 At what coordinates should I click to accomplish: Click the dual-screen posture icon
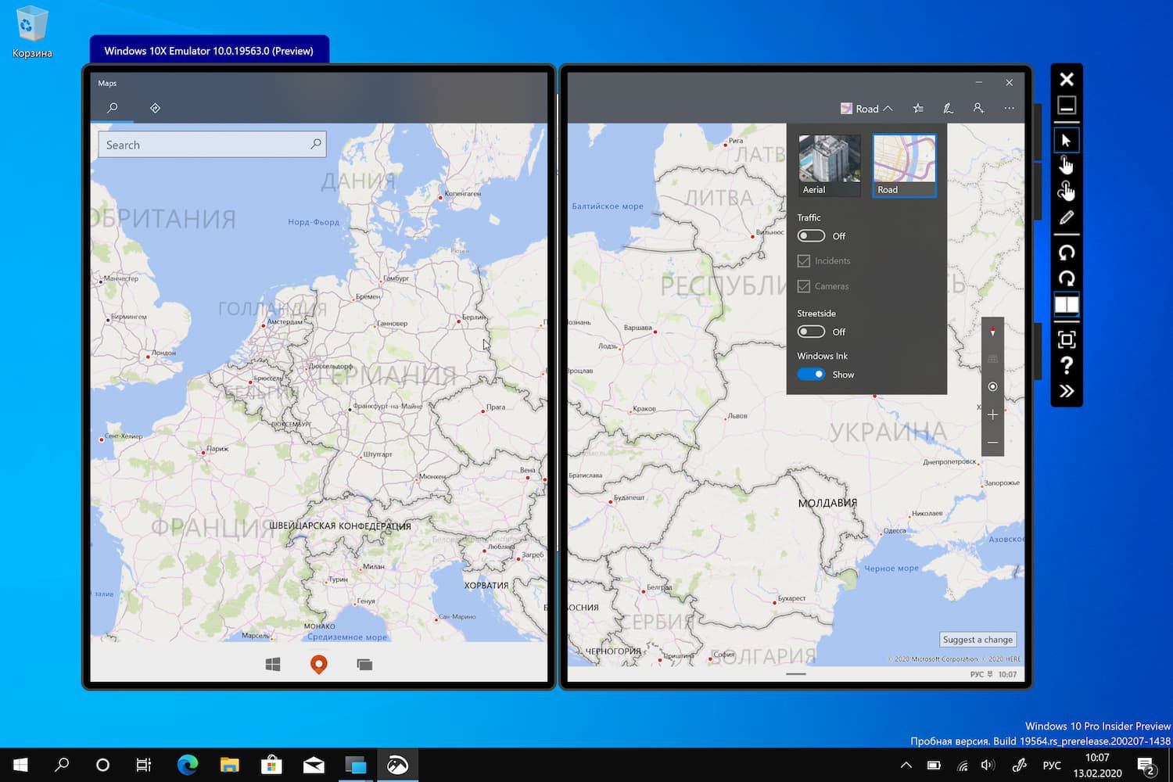point(1067,304)
